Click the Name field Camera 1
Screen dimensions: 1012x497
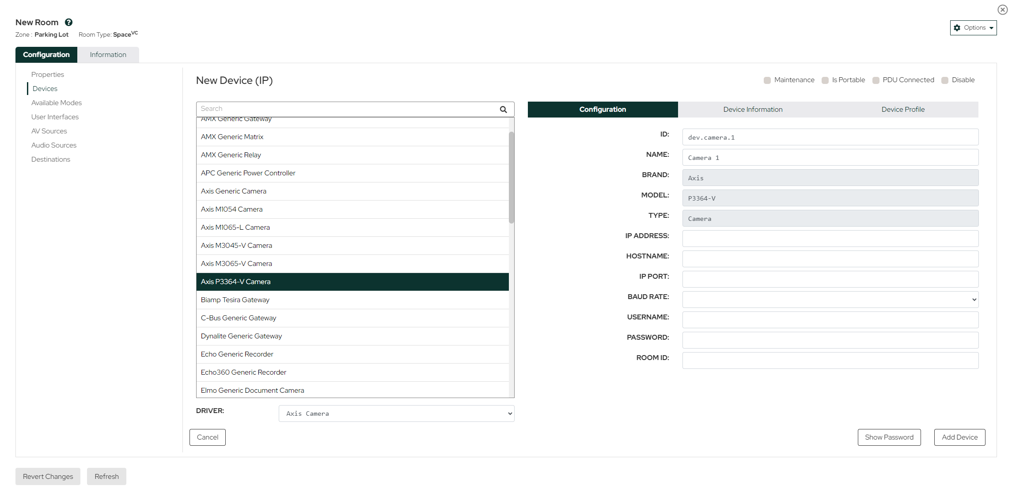tap(830, 157)
